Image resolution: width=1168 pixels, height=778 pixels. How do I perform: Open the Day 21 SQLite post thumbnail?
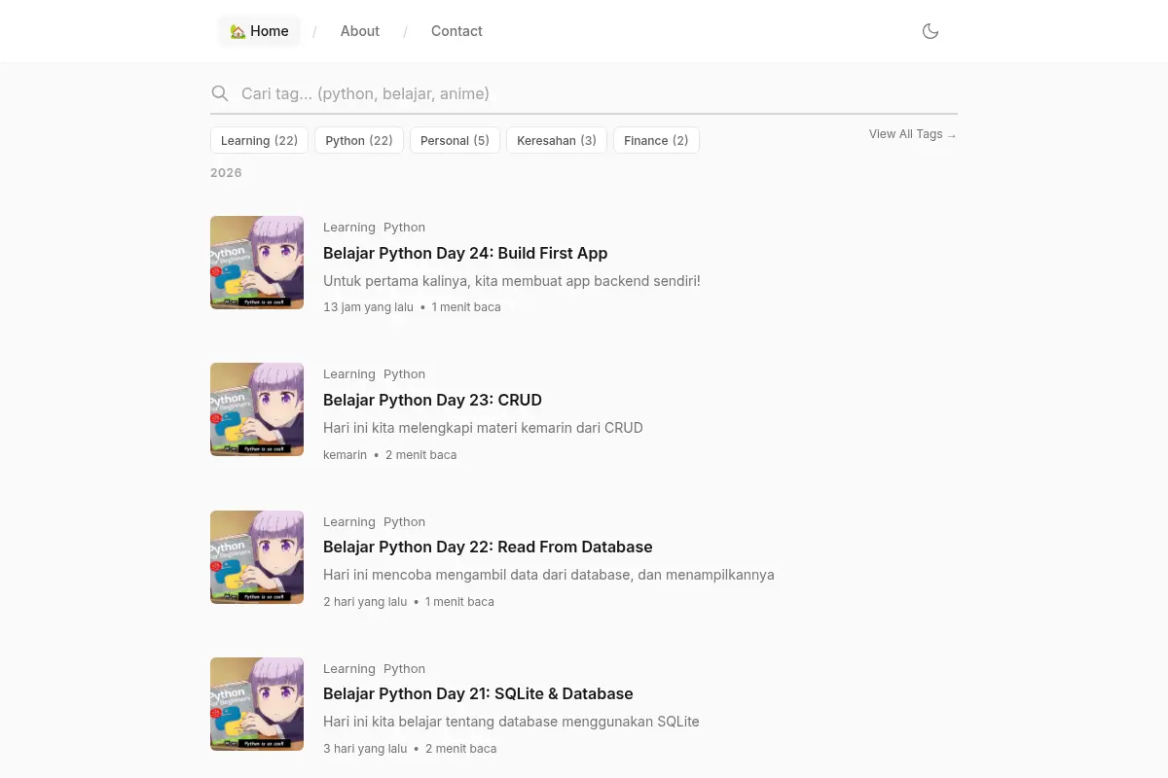pyautogui.click(x=257, y=704)
